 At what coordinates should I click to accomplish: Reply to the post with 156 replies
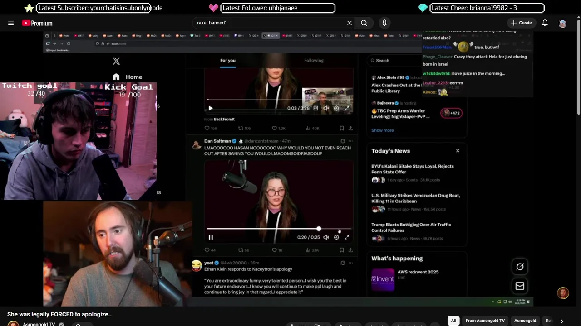(211, 128)
